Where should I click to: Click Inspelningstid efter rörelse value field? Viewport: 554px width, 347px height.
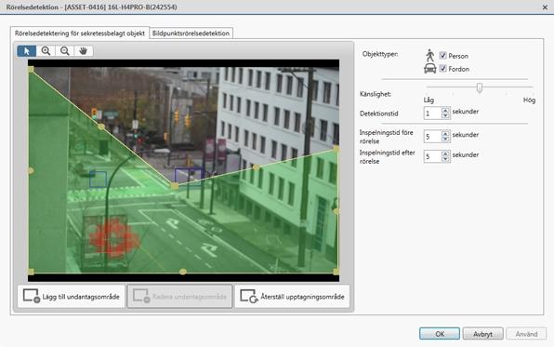click(432, 156)
